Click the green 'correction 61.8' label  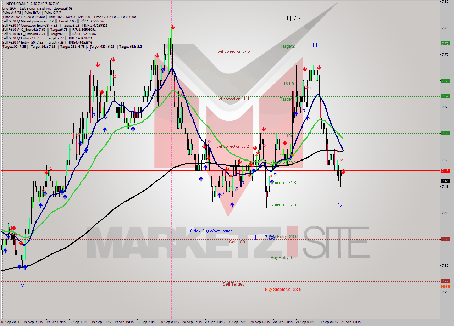[283, 183]
